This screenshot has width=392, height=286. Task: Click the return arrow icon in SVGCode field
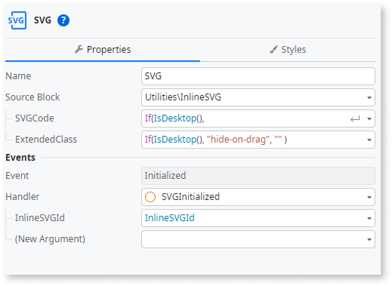coord(355,118)
